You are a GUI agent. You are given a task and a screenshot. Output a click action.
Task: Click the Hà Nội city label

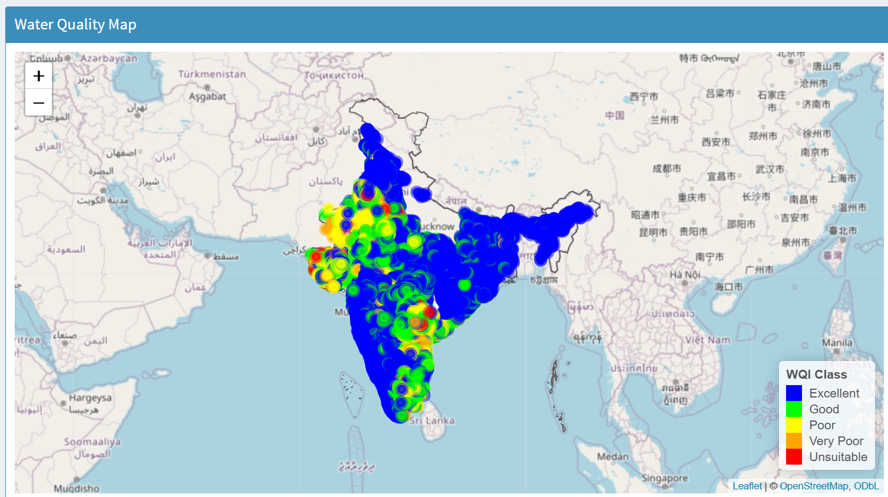click(685, 275)
